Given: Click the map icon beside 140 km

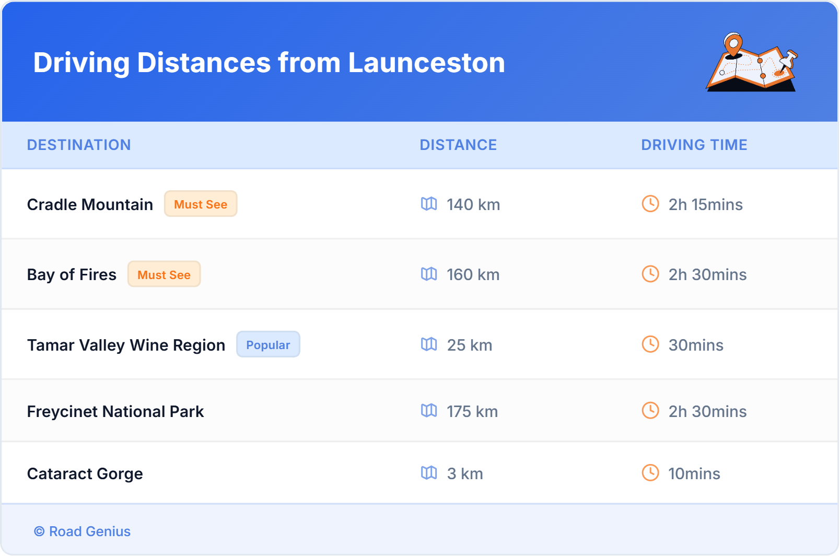Looking at the screenshot, I should pos(429,204).
